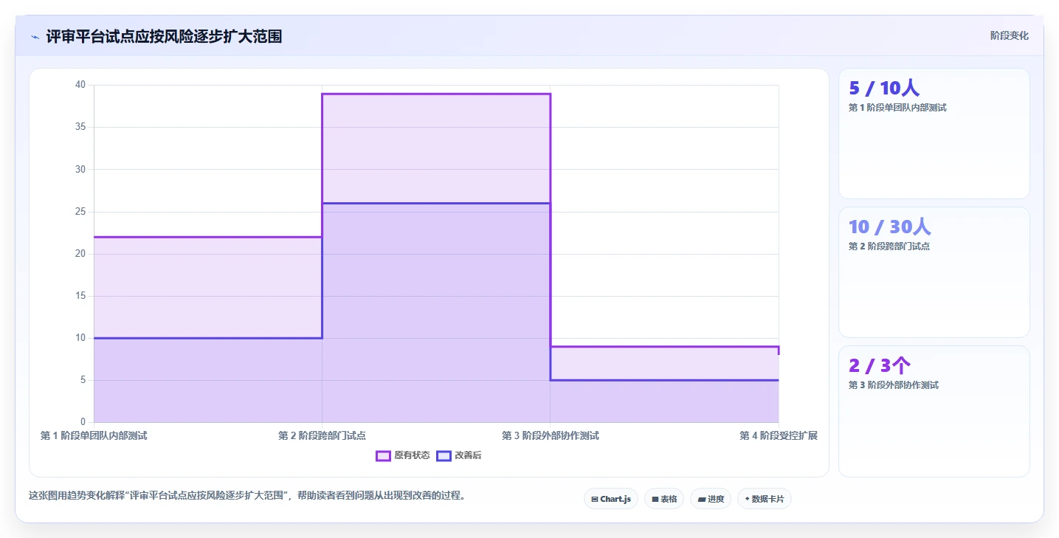Toggle the 改善后 legend swatch
The height and width of the screenshot is (538, 1059).
tap(444, 456)
